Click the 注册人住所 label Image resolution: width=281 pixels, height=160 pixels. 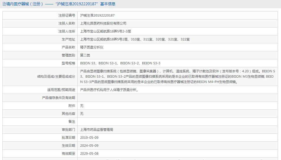[67, 31]
